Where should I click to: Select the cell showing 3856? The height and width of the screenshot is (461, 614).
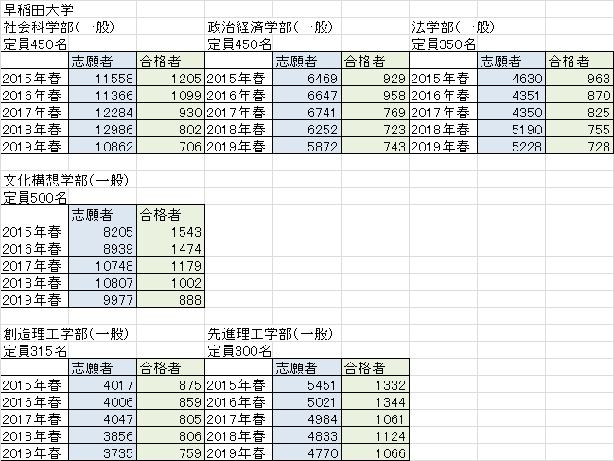(x=102, y=436)
